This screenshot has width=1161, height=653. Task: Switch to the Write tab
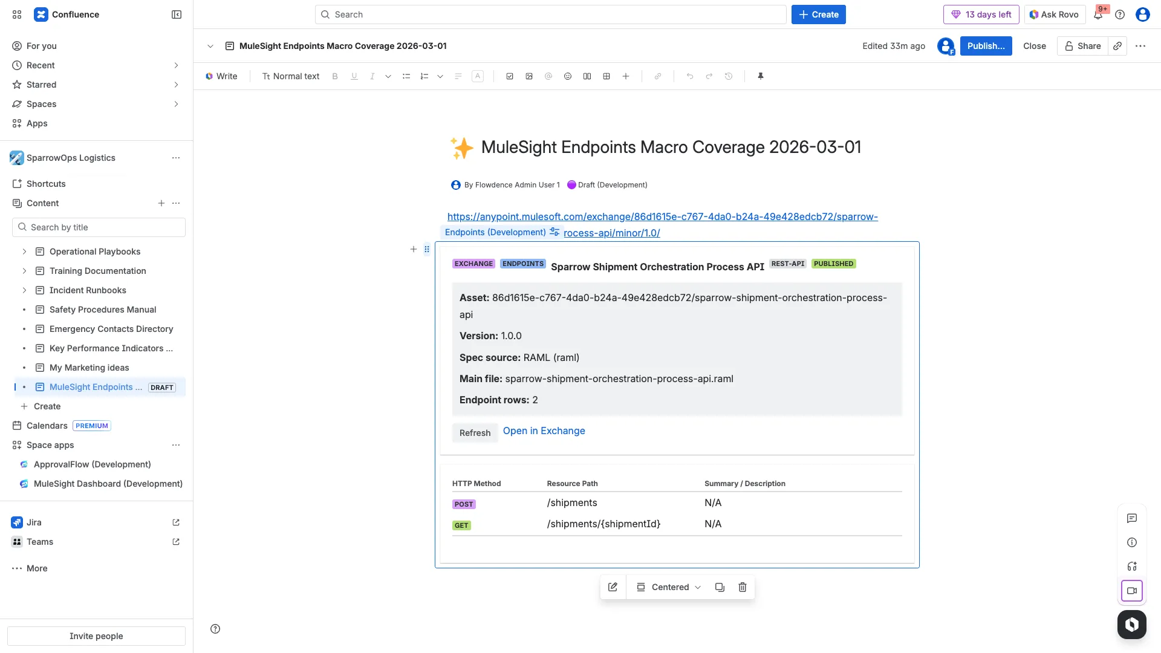click(221, 76)
